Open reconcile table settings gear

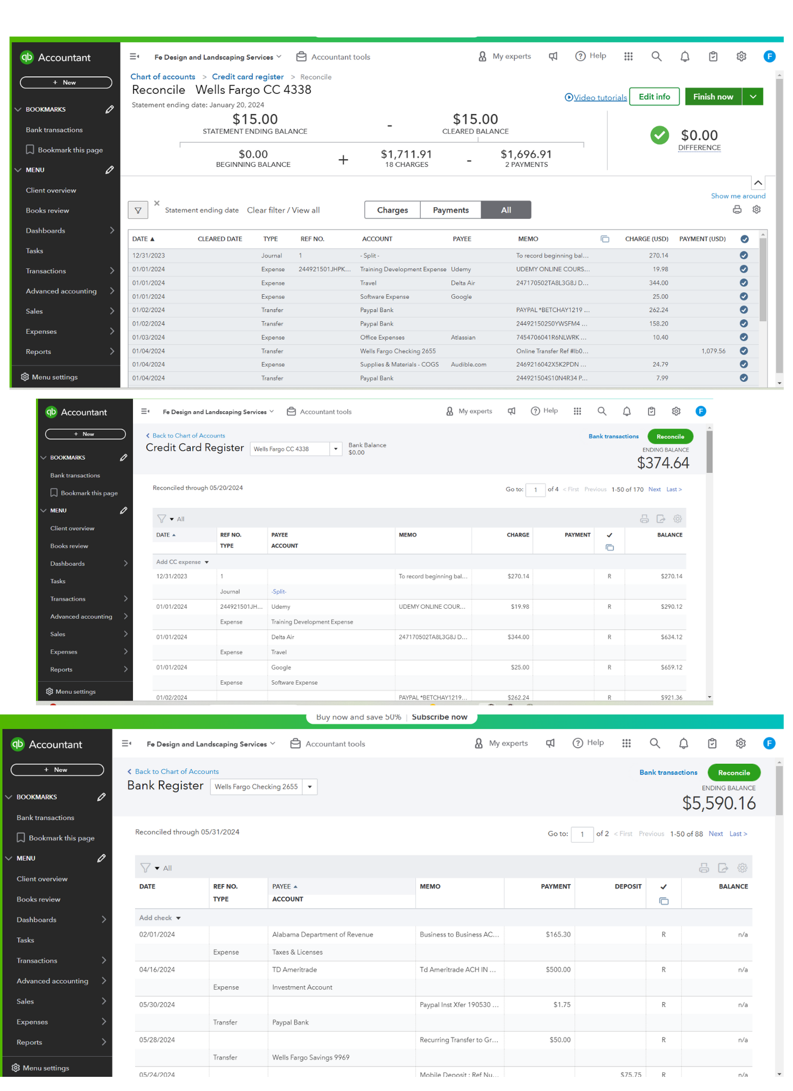(756, 209)
